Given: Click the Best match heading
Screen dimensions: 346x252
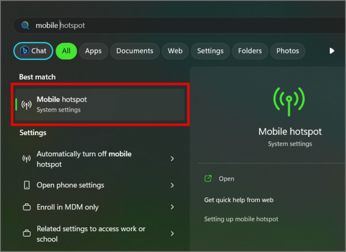Looking at the screenshot, I should 37,77.
